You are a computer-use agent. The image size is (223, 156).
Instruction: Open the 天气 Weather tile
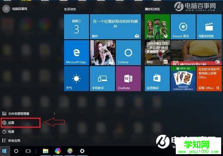click(x=76, y=79)
